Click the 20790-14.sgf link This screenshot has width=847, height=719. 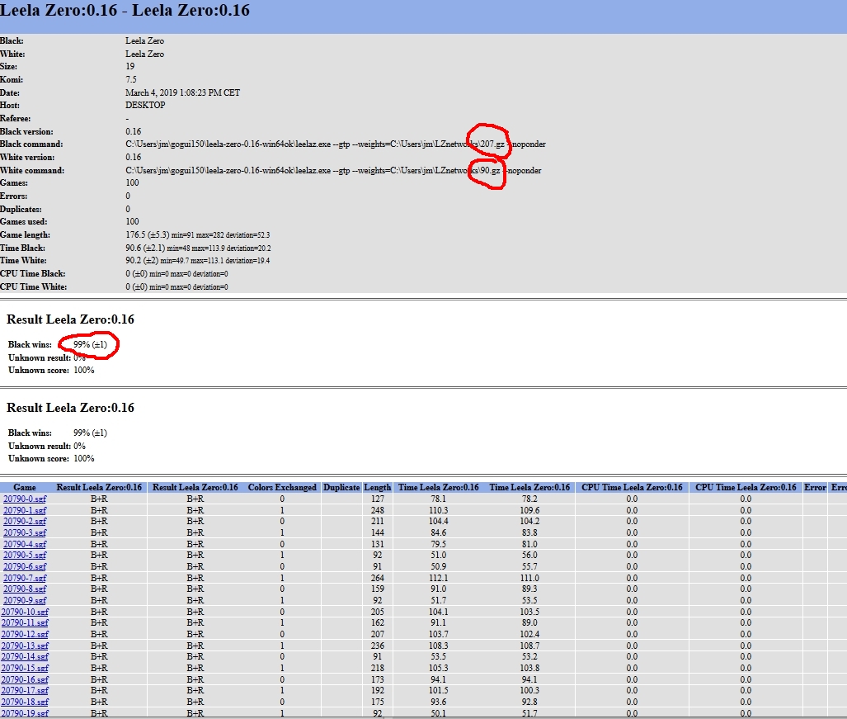25,656
